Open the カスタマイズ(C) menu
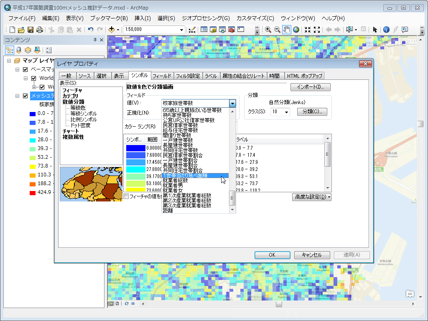Screen dimensions: 428x321 click(x=255, y=18)
